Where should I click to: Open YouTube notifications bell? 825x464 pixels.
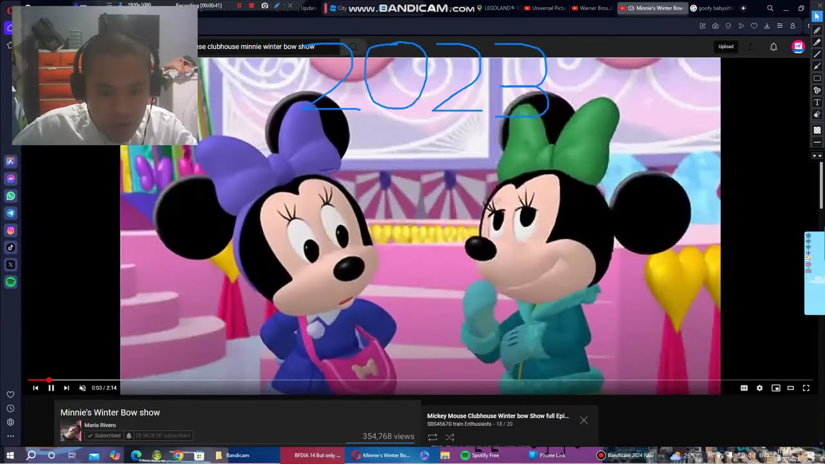[x=773, y=46]
